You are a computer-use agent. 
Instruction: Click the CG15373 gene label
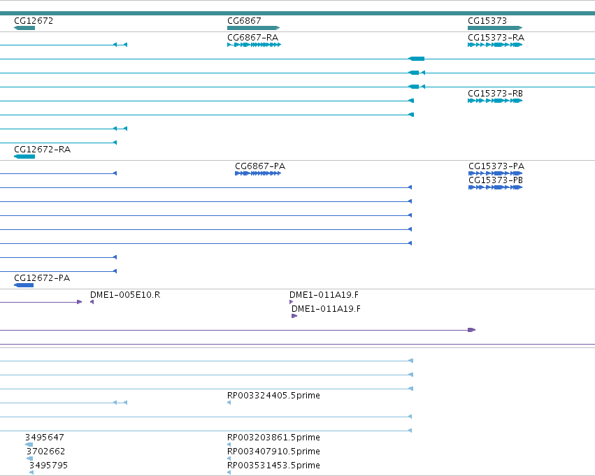click(487, 20)
